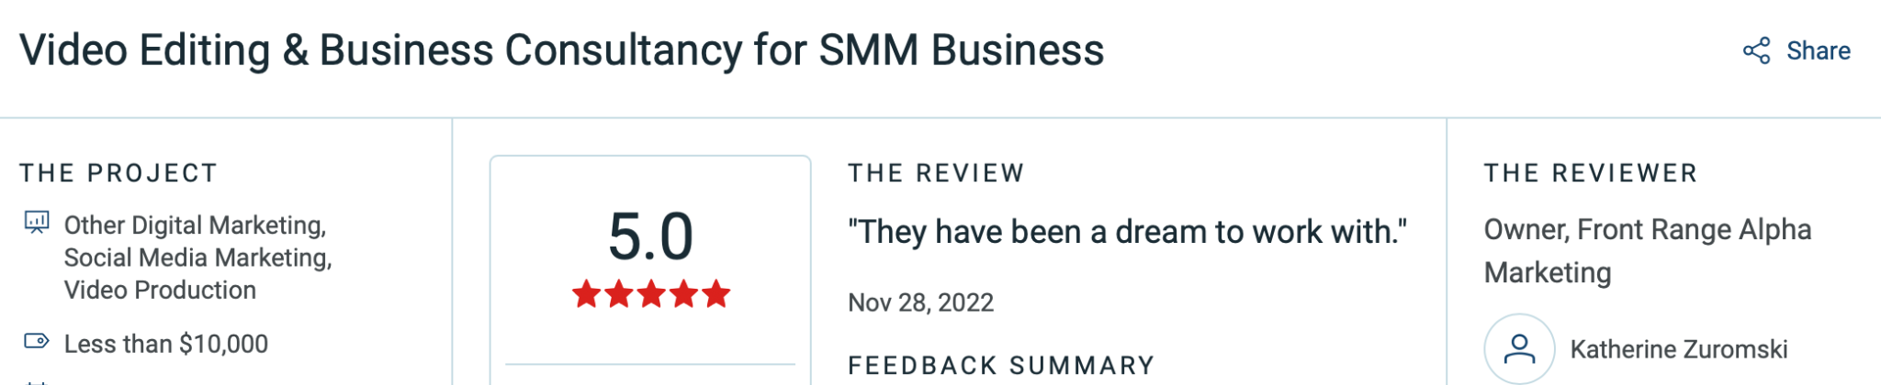Select the Video Editing & Business Consultancy title
1881x385 pixels.
[561, 50]
